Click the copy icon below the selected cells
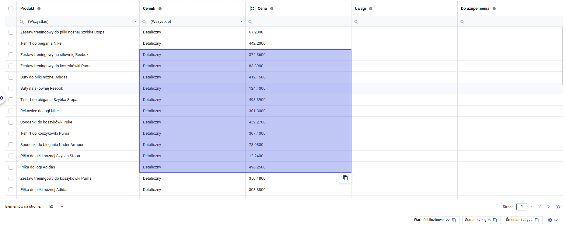The image size is (566, 225). (345, 178)
